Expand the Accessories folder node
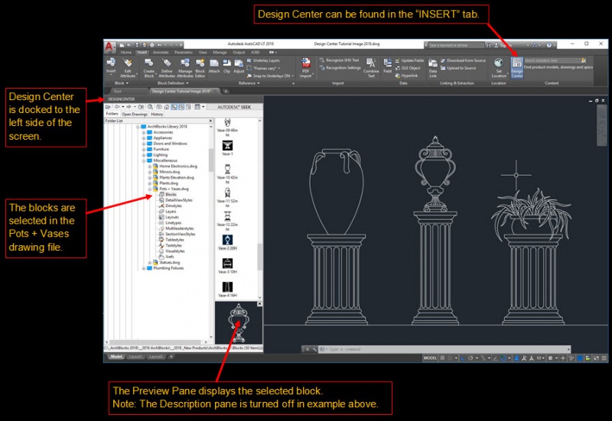Screen dimensions: 612x421 (144, 132)
